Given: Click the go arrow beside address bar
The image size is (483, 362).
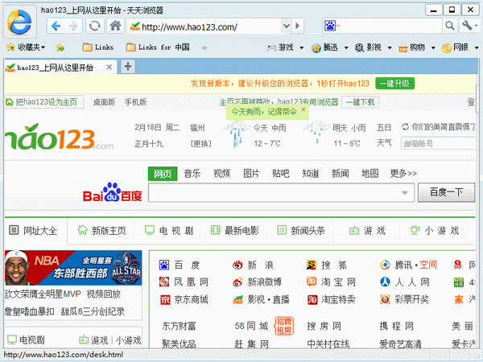Looking at the screenshot, I should pos(298,26).
